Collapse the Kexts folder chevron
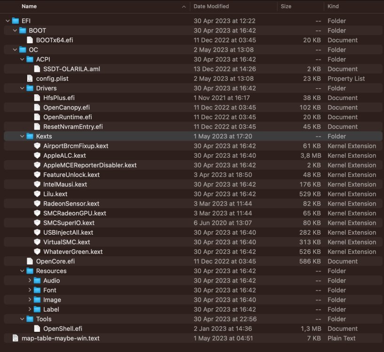Screen dimensions: 384x352 (22, 136)
